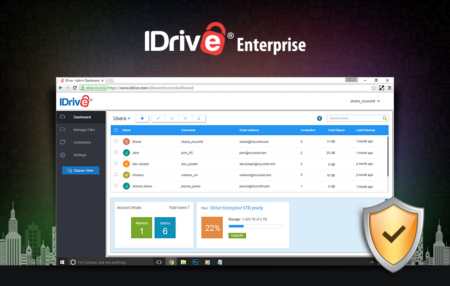Screen dimensions: 450x286
Task: Expand hidden icons in the system tray
Action: point(372,262)
